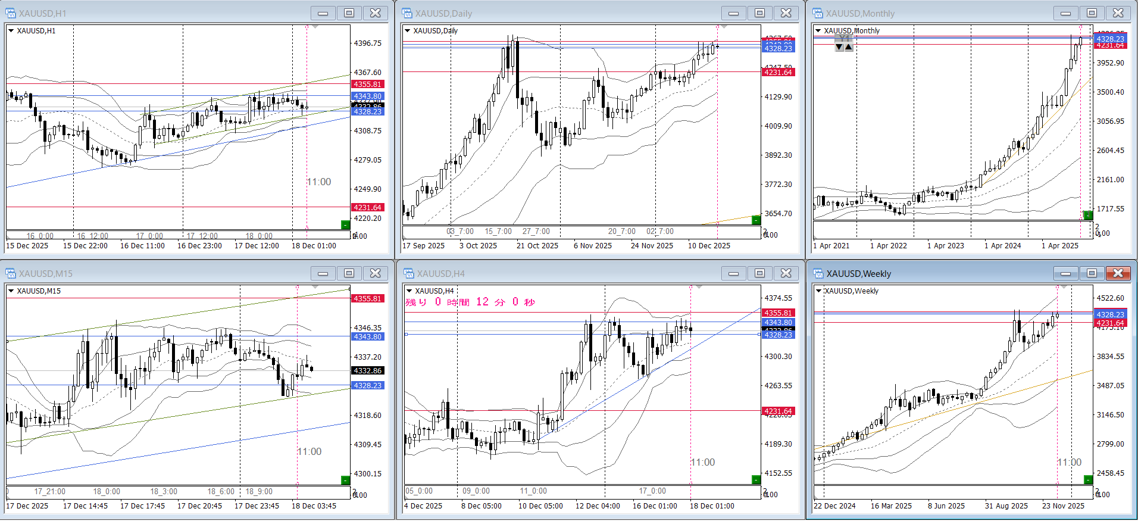The width and height of the screenshot is (1138, 521).
Task: Maximize the XAUUSD,M15 chart window
Action: tap(349, 273)
